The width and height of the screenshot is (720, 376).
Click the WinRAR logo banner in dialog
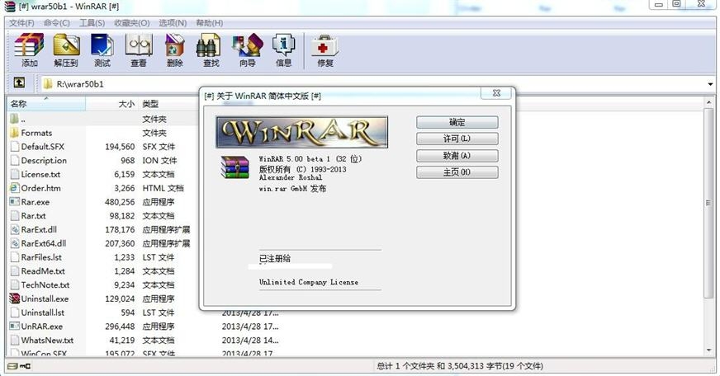[301, 132]
